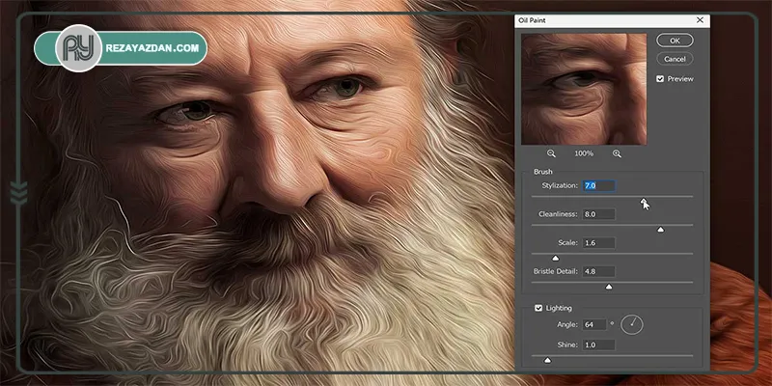Click the eye preview thumbnail
Screen dimensions: 772x386
[x=584, y=89]
